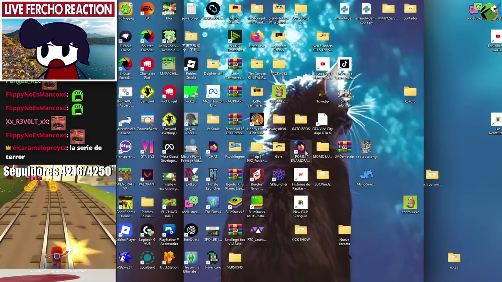502x282 pixels.
Task: Open the KACIPBAR archive icon
Action: coord(235,92)
